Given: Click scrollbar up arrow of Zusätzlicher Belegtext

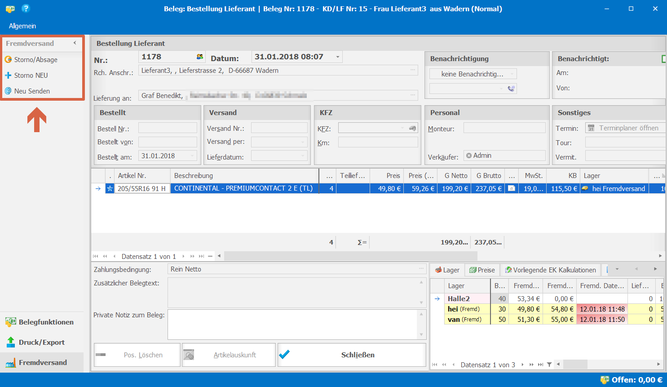Looking at the screenshot, I should [x=421, y=282].
